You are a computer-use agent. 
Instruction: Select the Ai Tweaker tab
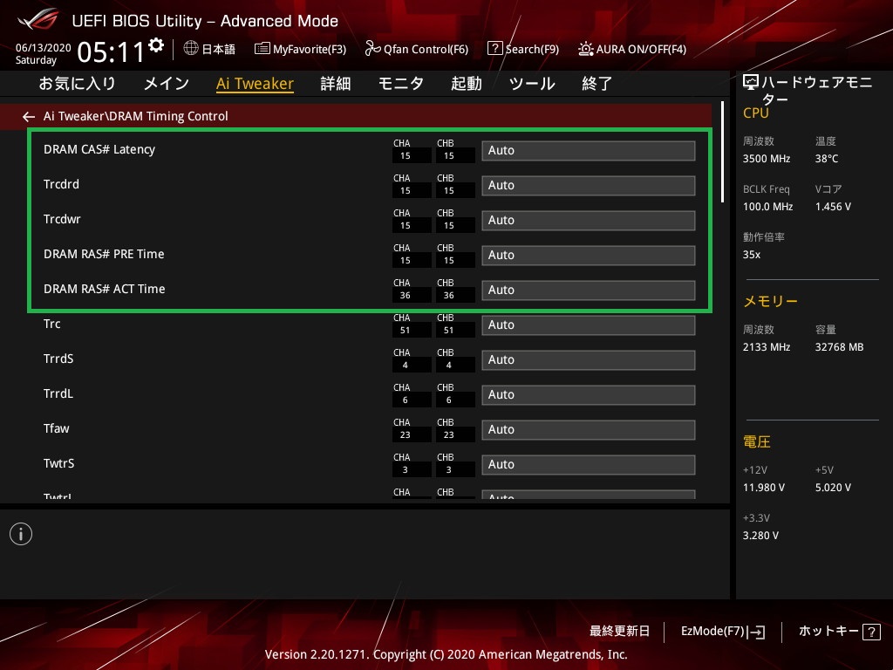point(256,84)
